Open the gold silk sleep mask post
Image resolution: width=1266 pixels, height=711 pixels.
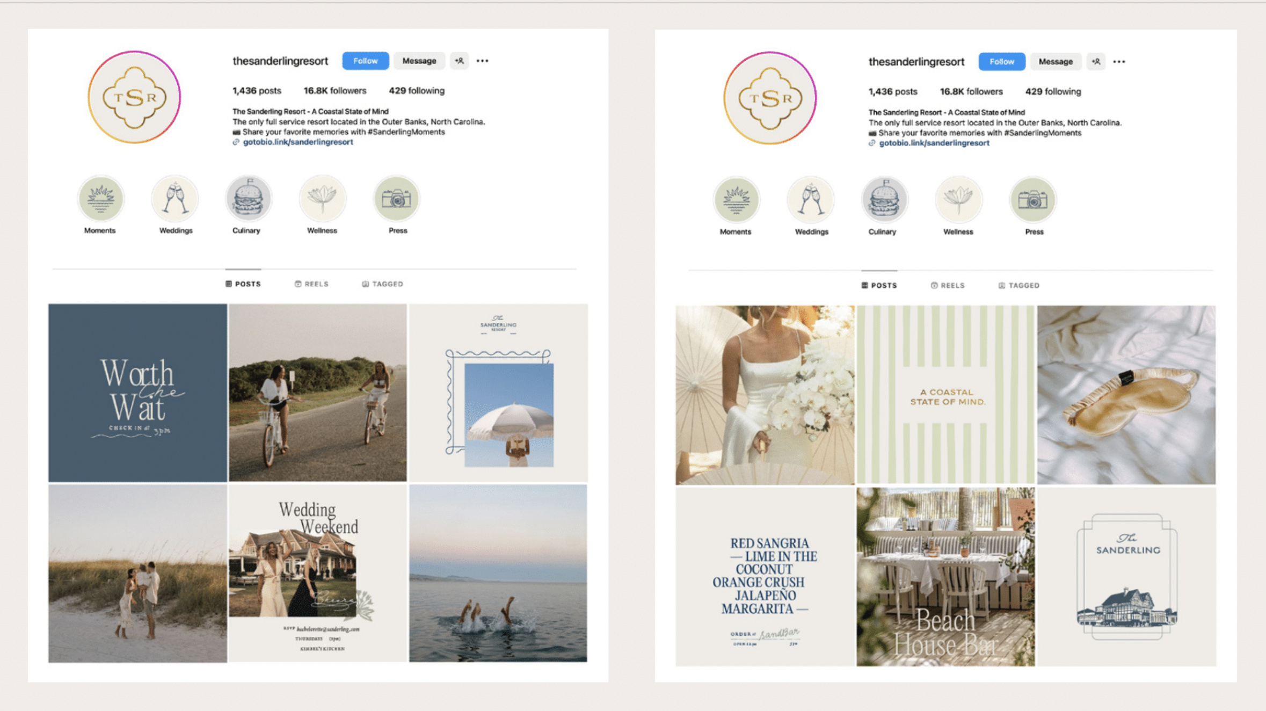[x=1126, y=395]
